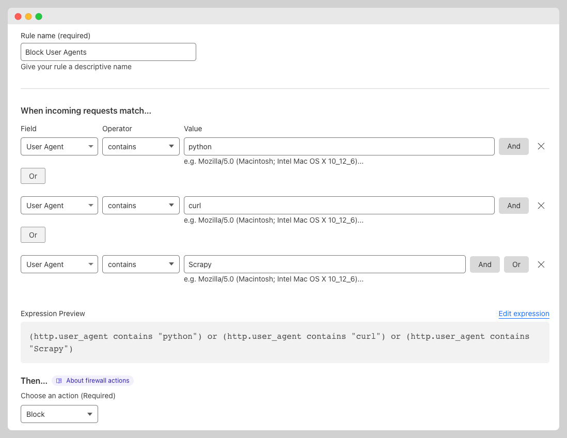Open the Field dropdown on the first condition
Image resolution: width=567 pixels, height=438 pixels.
59,146
